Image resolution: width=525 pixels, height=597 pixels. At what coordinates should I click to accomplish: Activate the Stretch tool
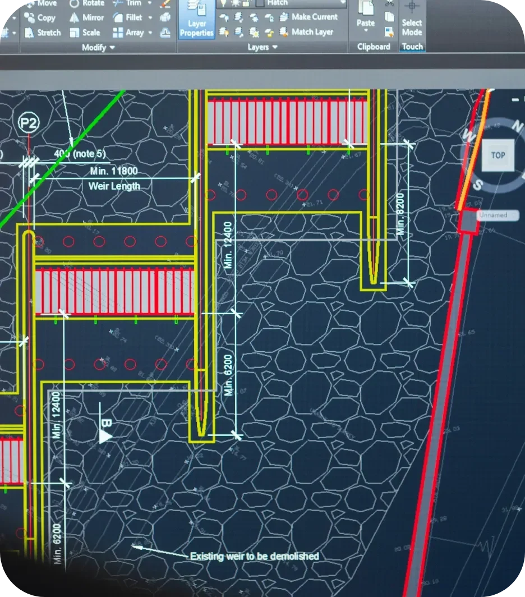[x=42, y=33]
